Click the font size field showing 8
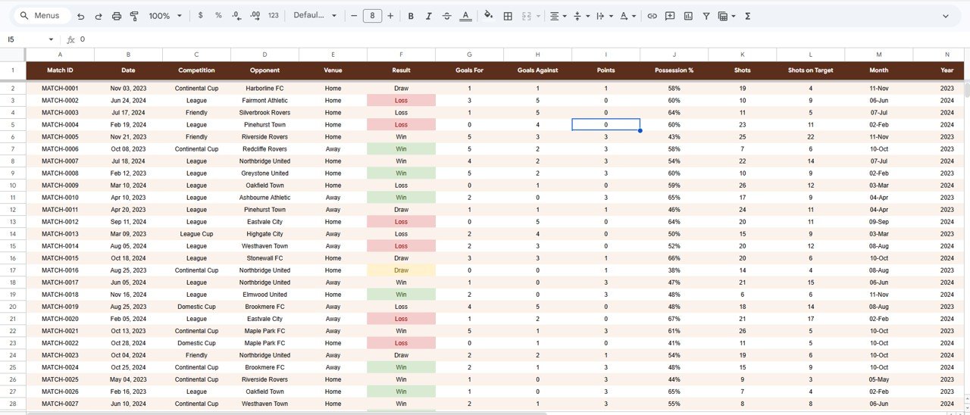Screen dimensions: 970x415 click(x=372, y=16)
